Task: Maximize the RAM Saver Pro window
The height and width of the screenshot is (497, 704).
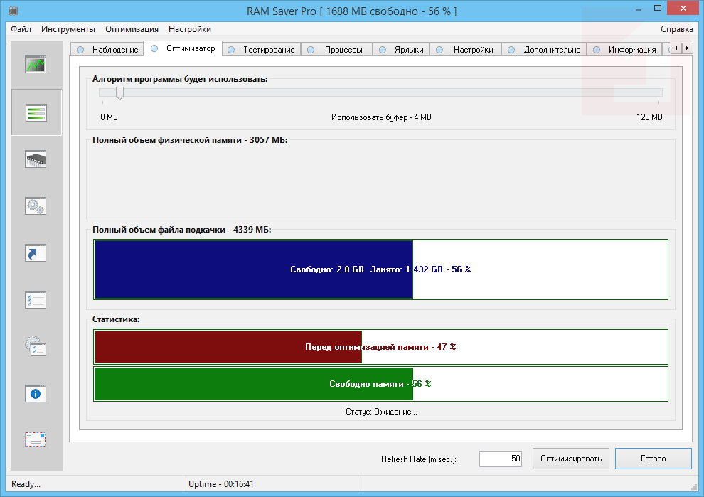Action: [658, 8]
